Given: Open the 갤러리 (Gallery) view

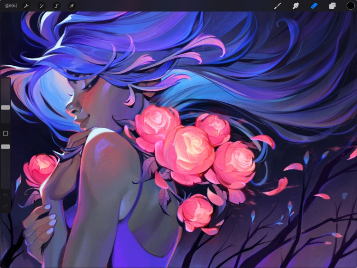Looking at the screenshot, I should coord(11,6).
